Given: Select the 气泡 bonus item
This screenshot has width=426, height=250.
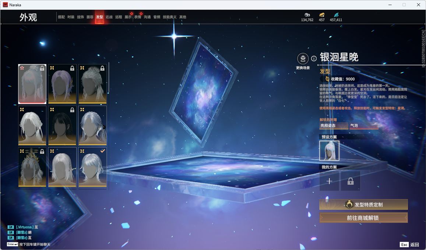Looking at the screenshot, I should 364,126.
